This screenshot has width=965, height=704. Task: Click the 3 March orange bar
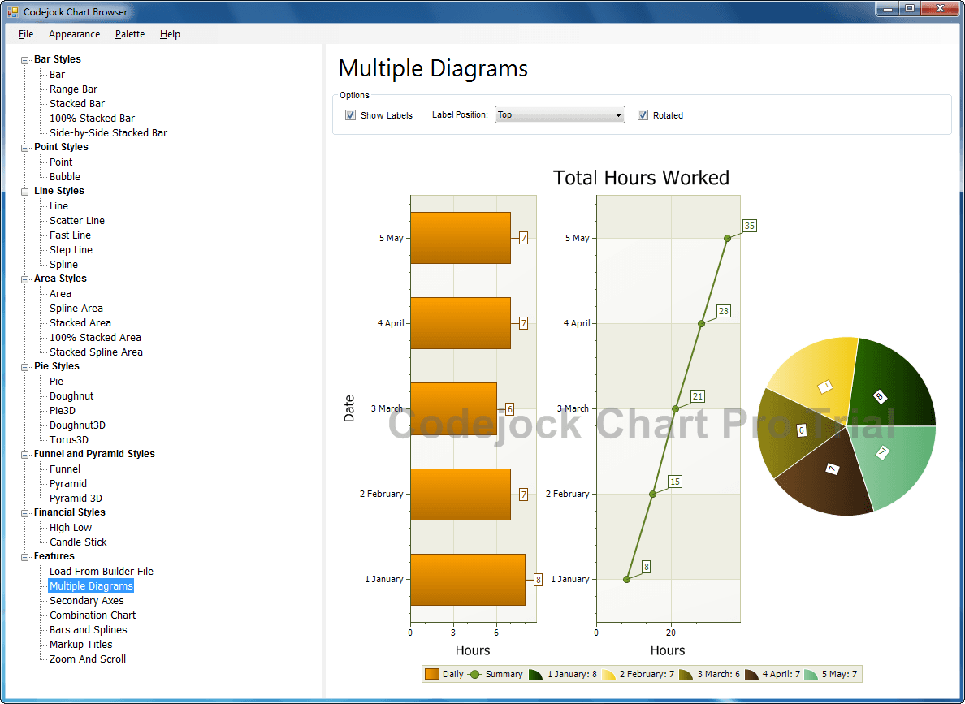pos(453,408)
